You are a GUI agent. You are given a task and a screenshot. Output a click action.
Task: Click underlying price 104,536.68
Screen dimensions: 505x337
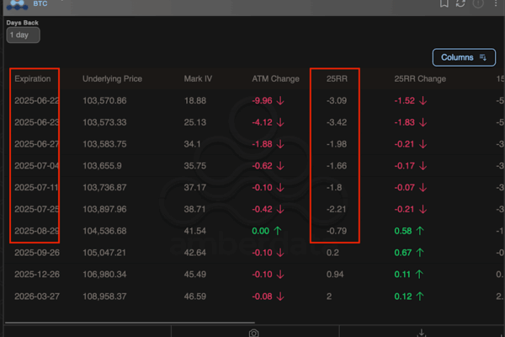[104, 231]
